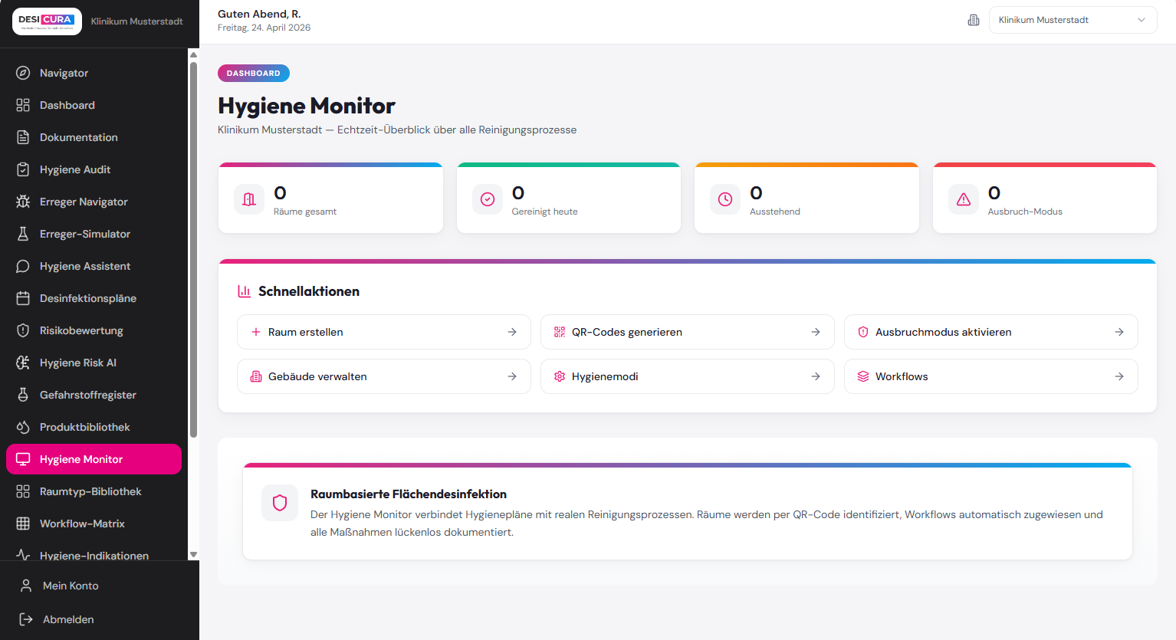This screenshot has height=640, width=1176.
Task: Click the Navigator compass icon in sidebar
Action: pos(23,73)
